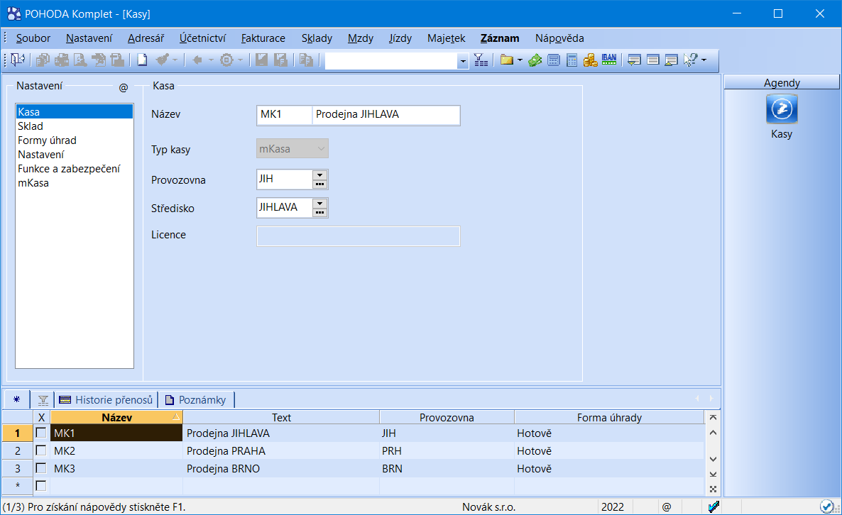Click the exit-door icon in the toolbar
Screen dimensions: 842x515
tap(18, 60)
